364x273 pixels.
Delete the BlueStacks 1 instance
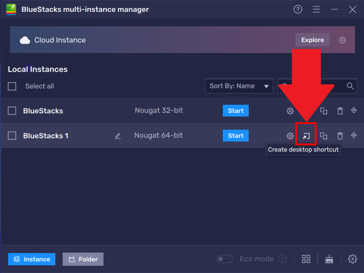340,136
